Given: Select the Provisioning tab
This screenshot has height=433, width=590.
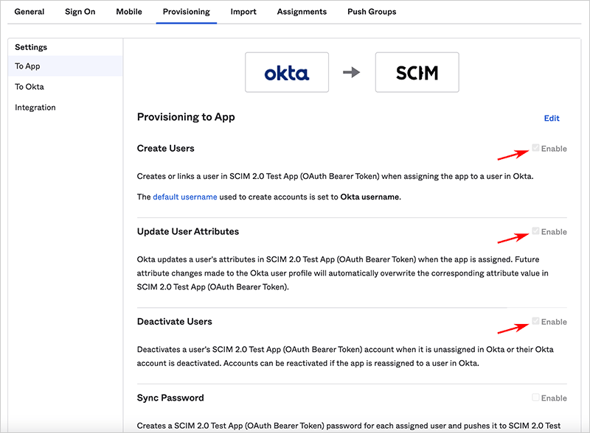Looking at the screenshot, I should [186, 12].
